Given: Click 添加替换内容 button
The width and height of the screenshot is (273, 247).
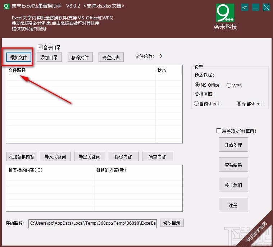Looking at the screenshot, I should click(x=22, y=156).
